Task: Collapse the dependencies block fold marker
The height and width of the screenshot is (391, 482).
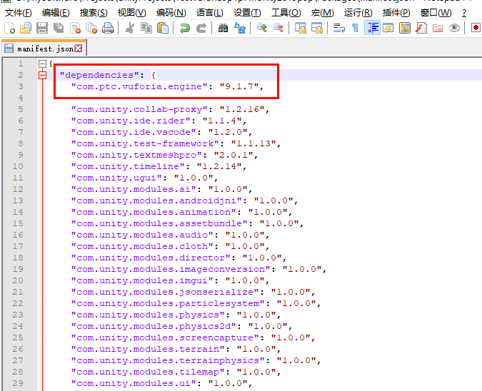Action: [x=42, y=75]
